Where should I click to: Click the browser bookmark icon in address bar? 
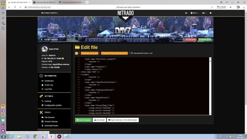click(x=230, y=7)
